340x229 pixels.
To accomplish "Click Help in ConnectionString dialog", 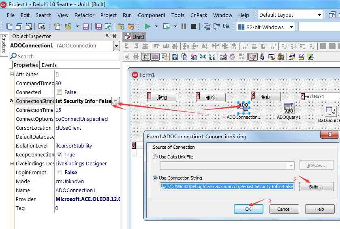I will pos(320,209).
